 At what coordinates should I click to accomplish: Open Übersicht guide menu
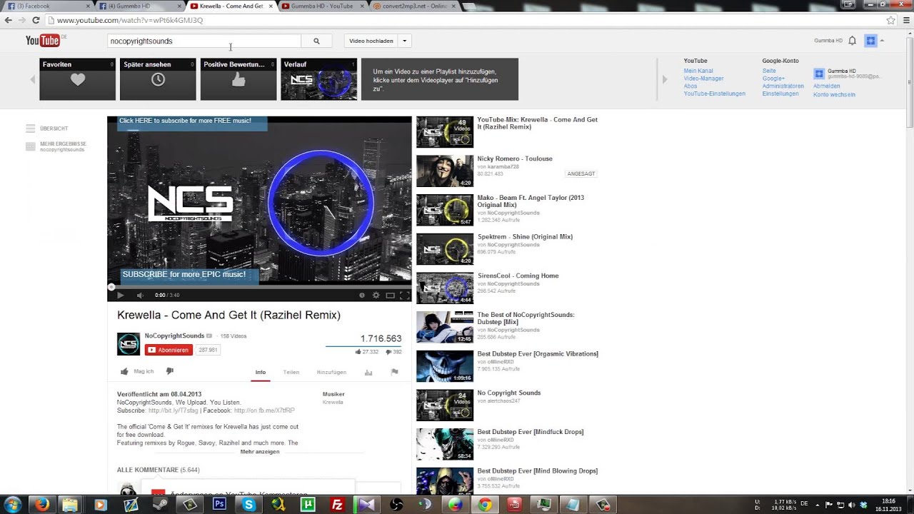click(x=47, y=128)
